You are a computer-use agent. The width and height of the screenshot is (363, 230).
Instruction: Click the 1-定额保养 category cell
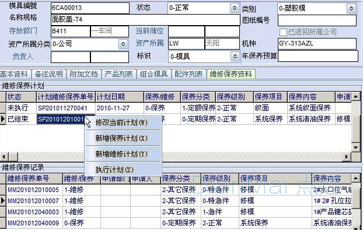[x=198, y=108]
